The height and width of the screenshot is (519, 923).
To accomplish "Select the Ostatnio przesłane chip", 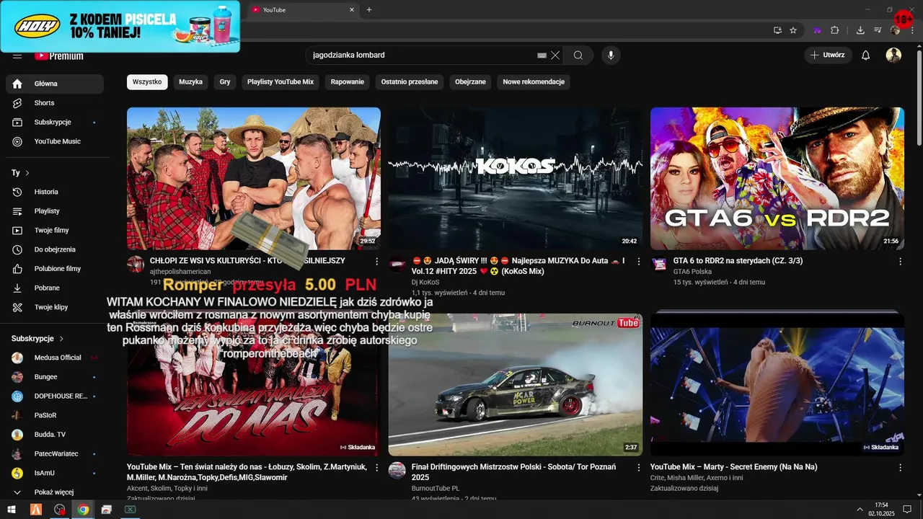I will [410, 82].
